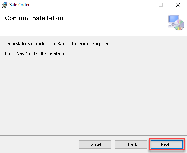Minimize the Sale Order installer window

click(x=144, y=5)
